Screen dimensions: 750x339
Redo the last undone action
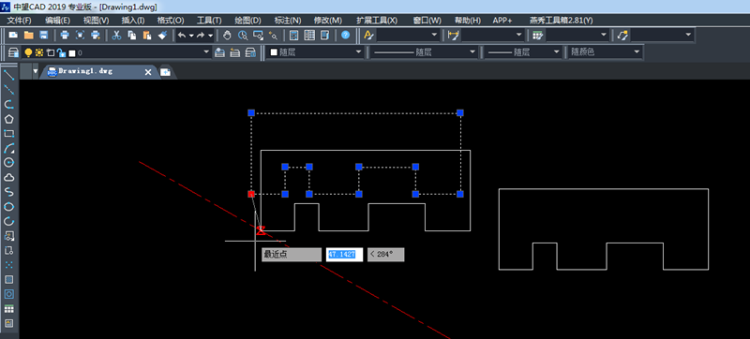tap(201, 35)
